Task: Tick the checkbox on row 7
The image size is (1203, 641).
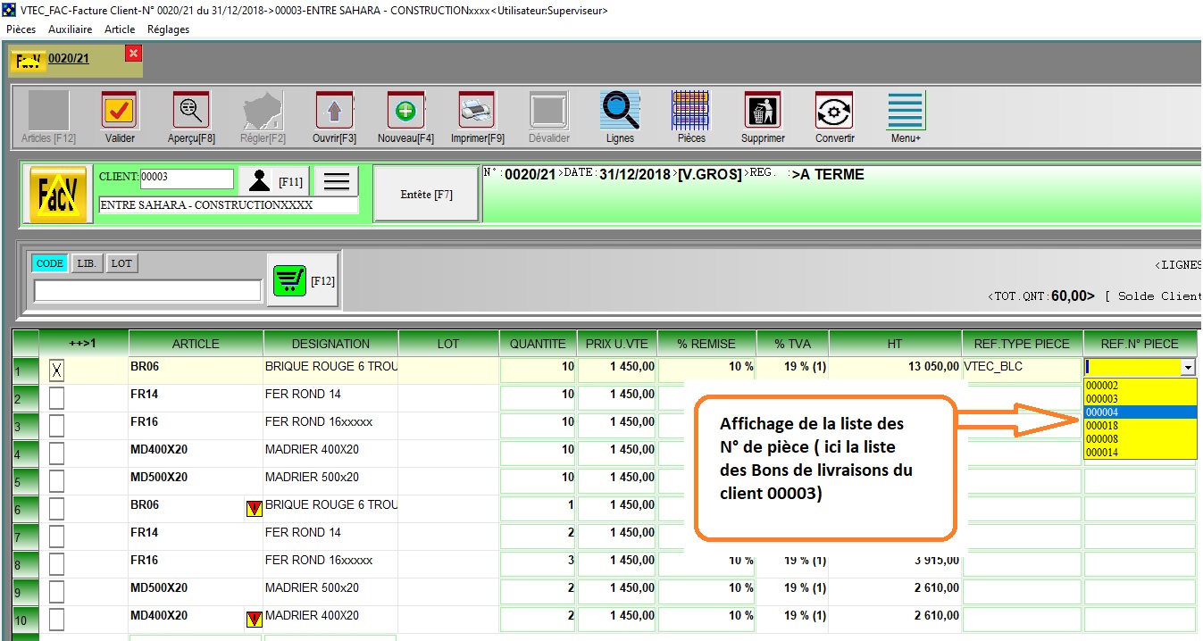Action: [x=56, y=537]
